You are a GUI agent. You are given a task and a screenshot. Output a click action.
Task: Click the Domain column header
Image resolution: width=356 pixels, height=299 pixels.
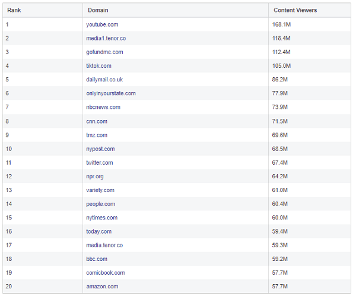(x=98, y=10)
